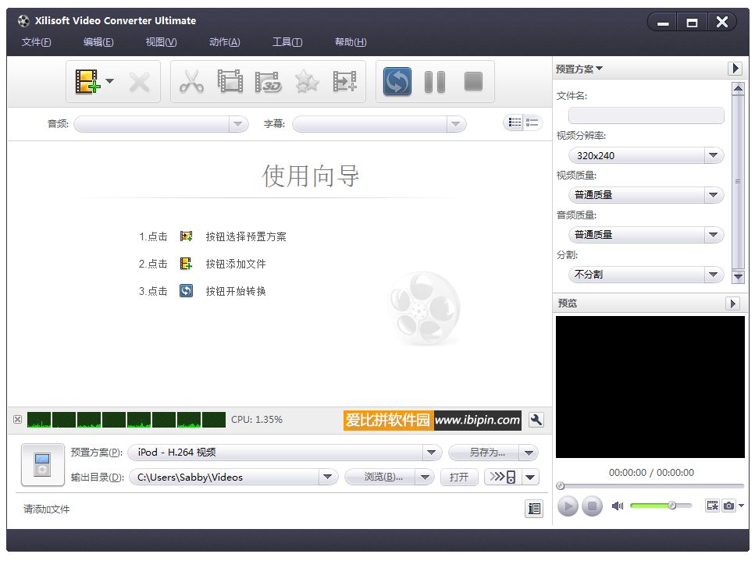The height and width of the screenshot is (561, 755).
Task: Close the CPU usage graph panel
Action: (x=17, y=420)
